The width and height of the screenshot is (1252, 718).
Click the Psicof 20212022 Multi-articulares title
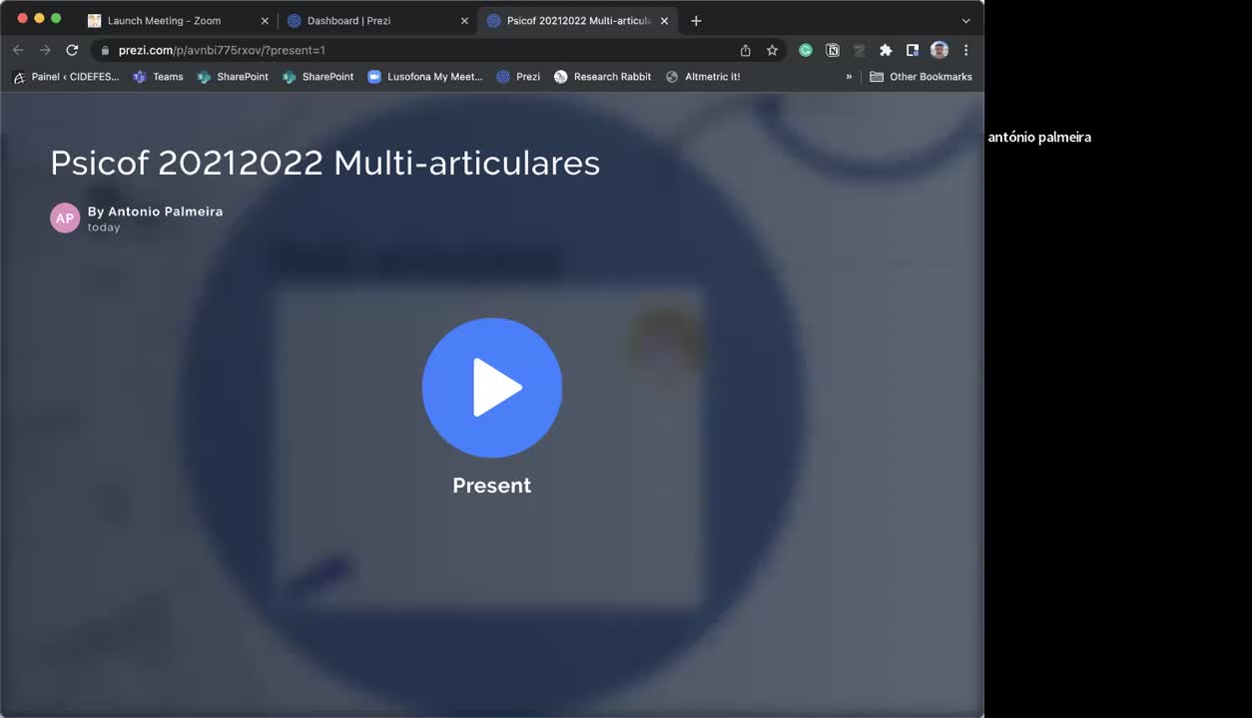click(x=325, y=163)
